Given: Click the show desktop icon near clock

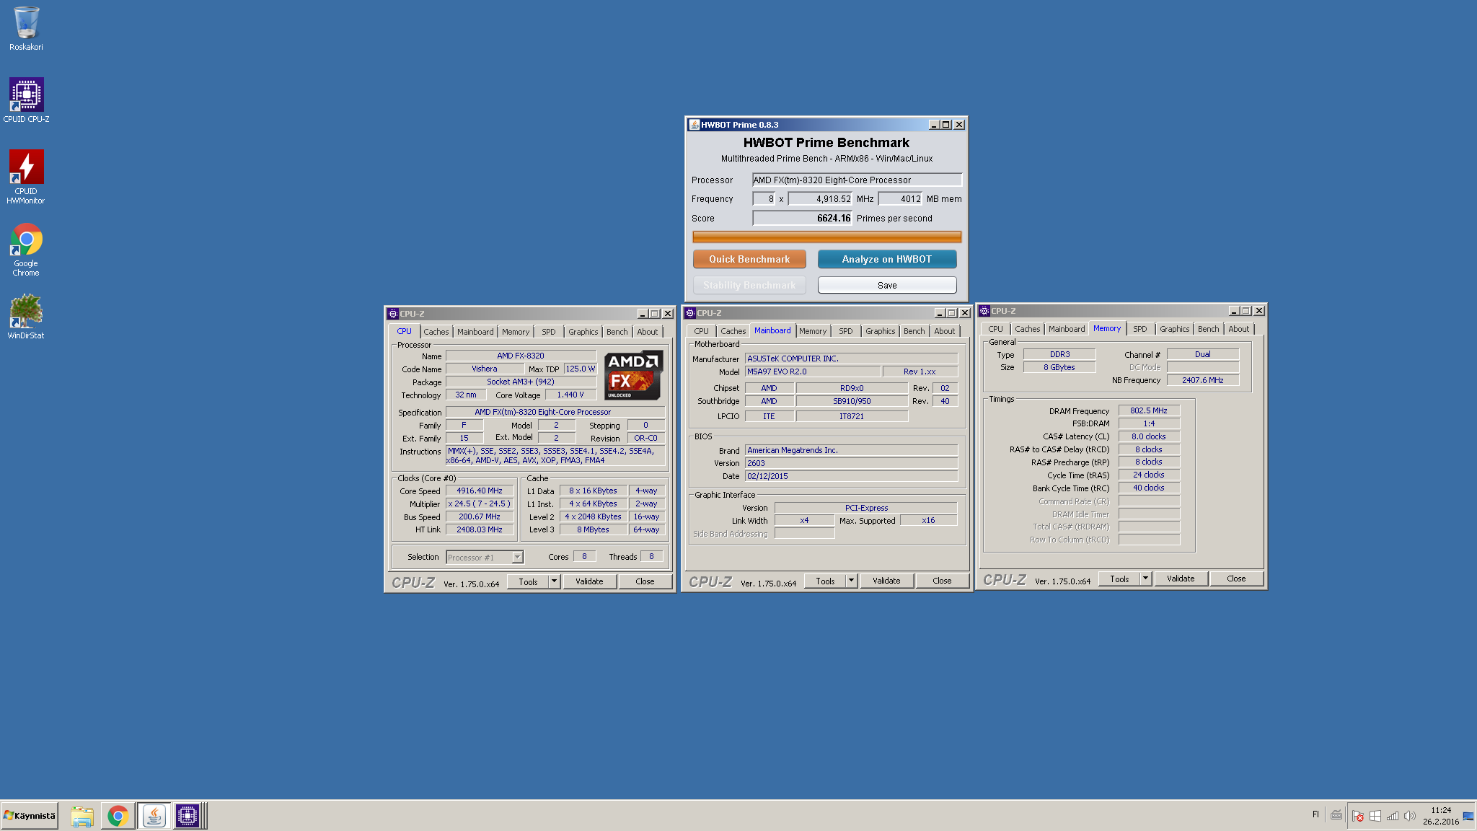Looking at the screenshot, I should click(x=1468, y=816).
